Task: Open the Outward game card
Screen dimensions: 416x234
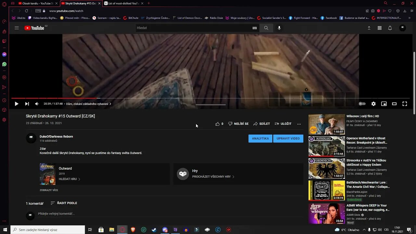Action: [x=105, y=174]
